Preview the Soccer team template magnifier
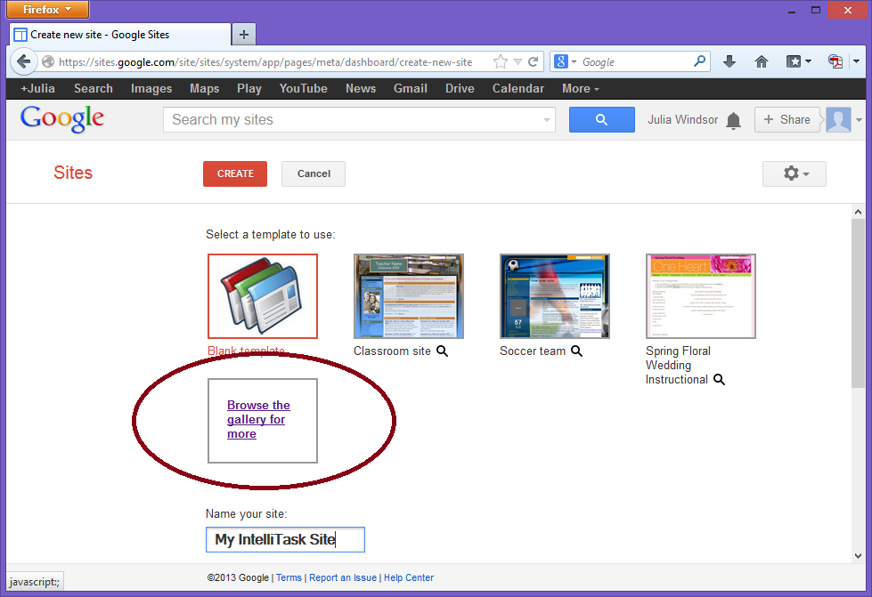The width and height of the screenshot is (872, 597). coord(576,351)
